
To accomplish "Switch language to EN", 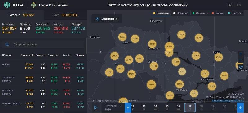I will coord(239,5).
